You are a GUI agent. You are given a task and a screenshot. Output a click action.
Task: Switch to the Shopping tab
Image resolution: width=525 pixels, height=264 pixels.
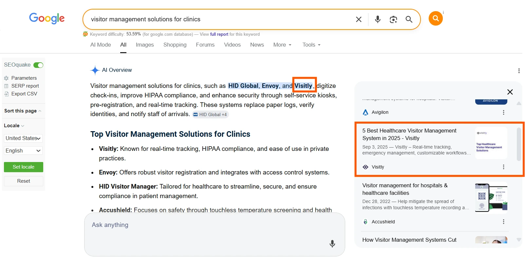coord(175,45)
